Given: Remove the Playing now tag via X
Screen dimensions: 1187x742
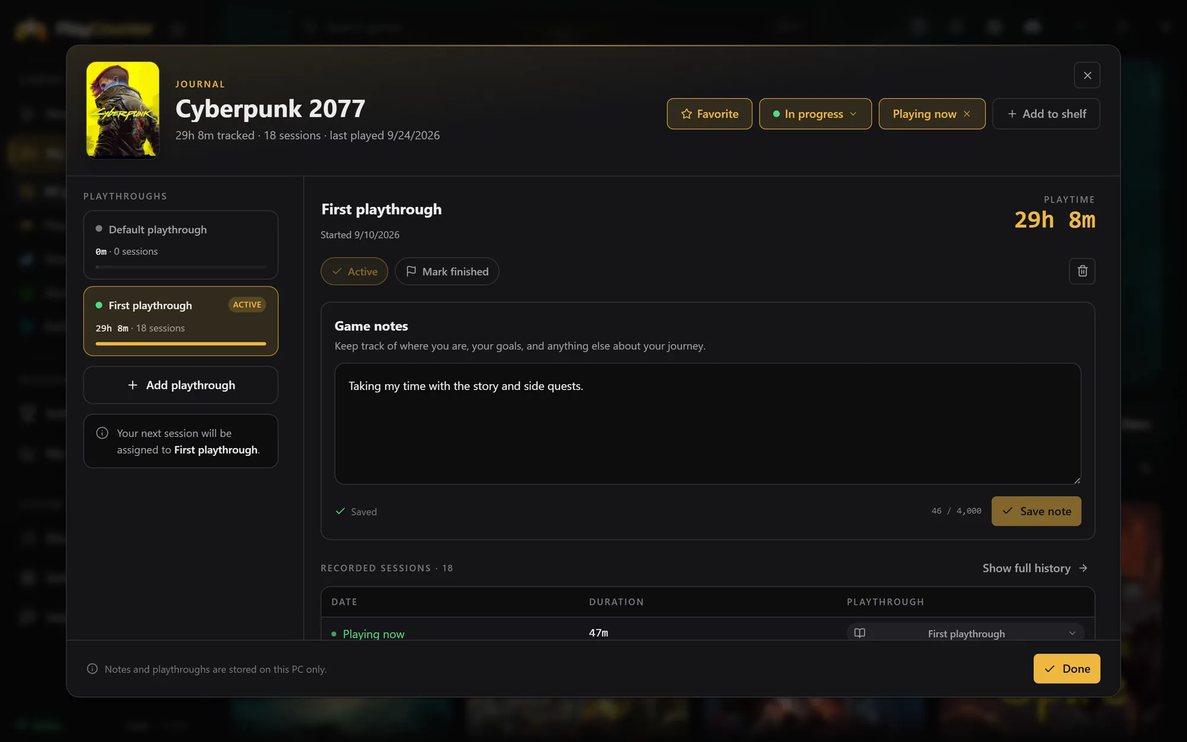Looking at the screenshot, I should coord(967,114).
